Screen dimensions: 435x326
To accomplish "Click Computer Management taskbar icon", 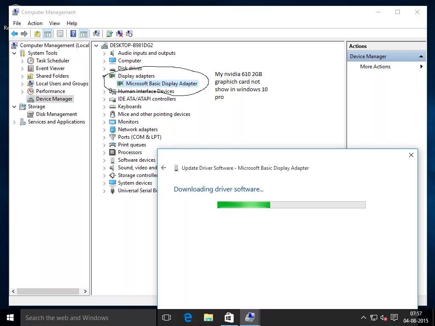I will [x=250, y=318].
